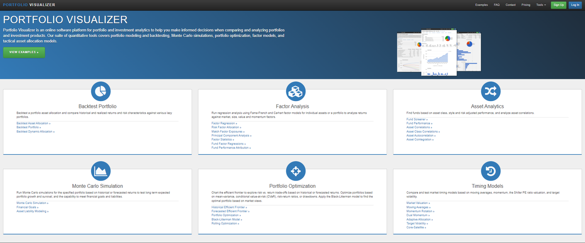The height and width of the screenshot is (243, 585).
Task: Open the Principal Component Analysis link
Action: (x=231, y=136)
